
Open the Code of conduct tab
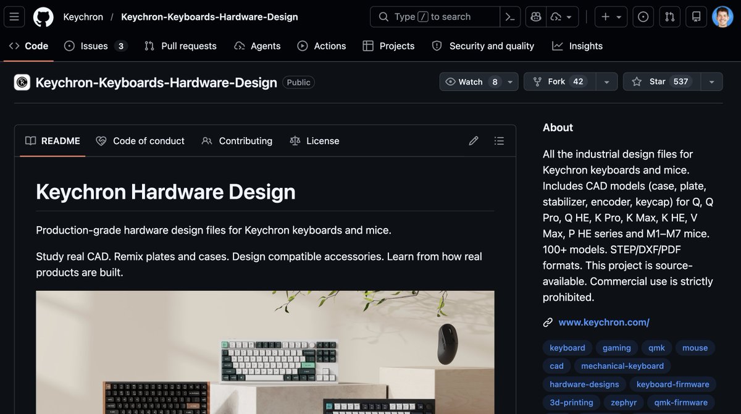pos(140,141)
